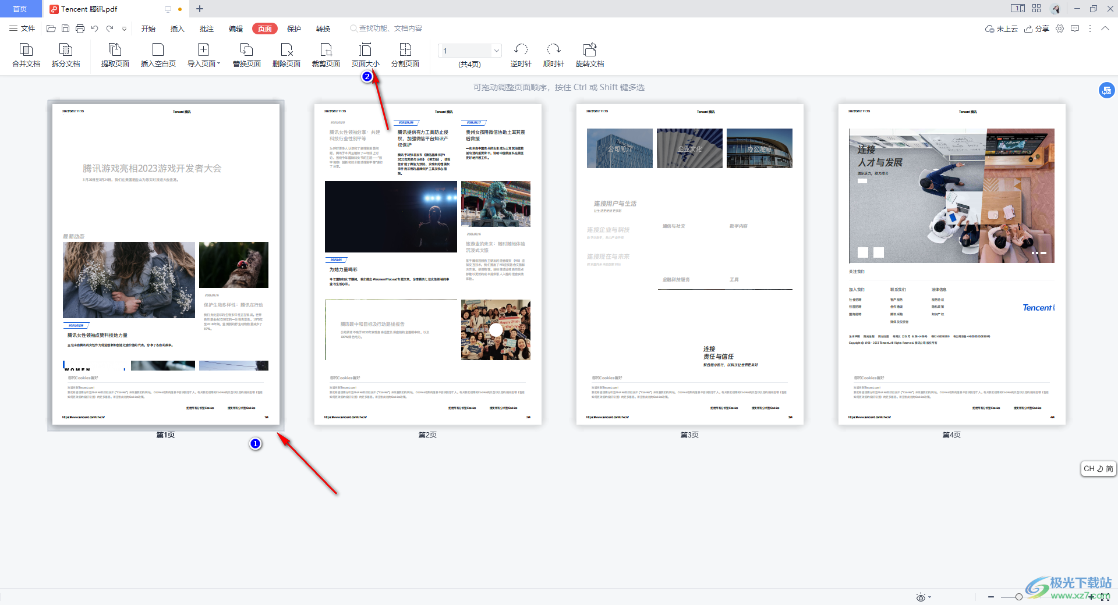1118x605 pixels.
Task: Click the print icon
Action: (x=80, y=29)
